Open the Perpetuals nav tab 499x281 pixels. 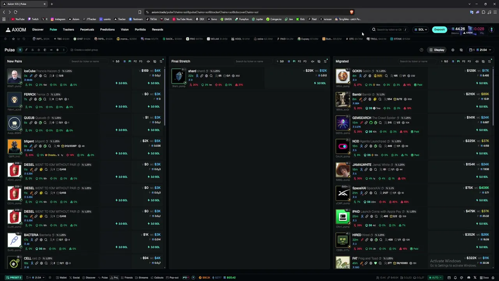(87, 30)
